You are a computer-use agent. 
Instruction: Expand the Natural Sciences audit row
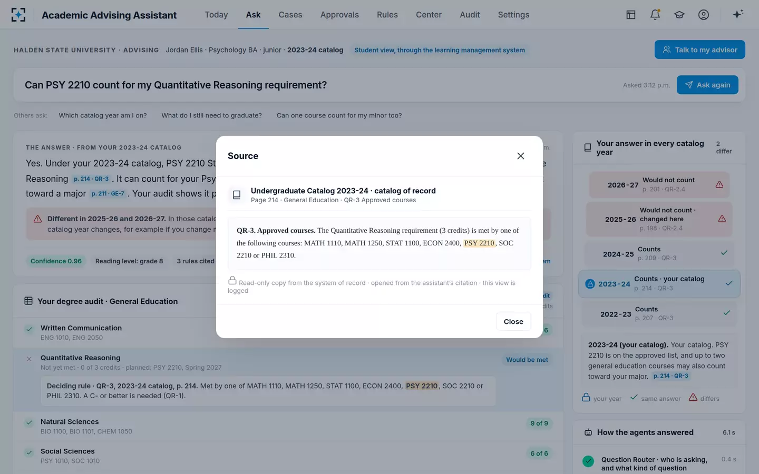click(x=288, y=426)
